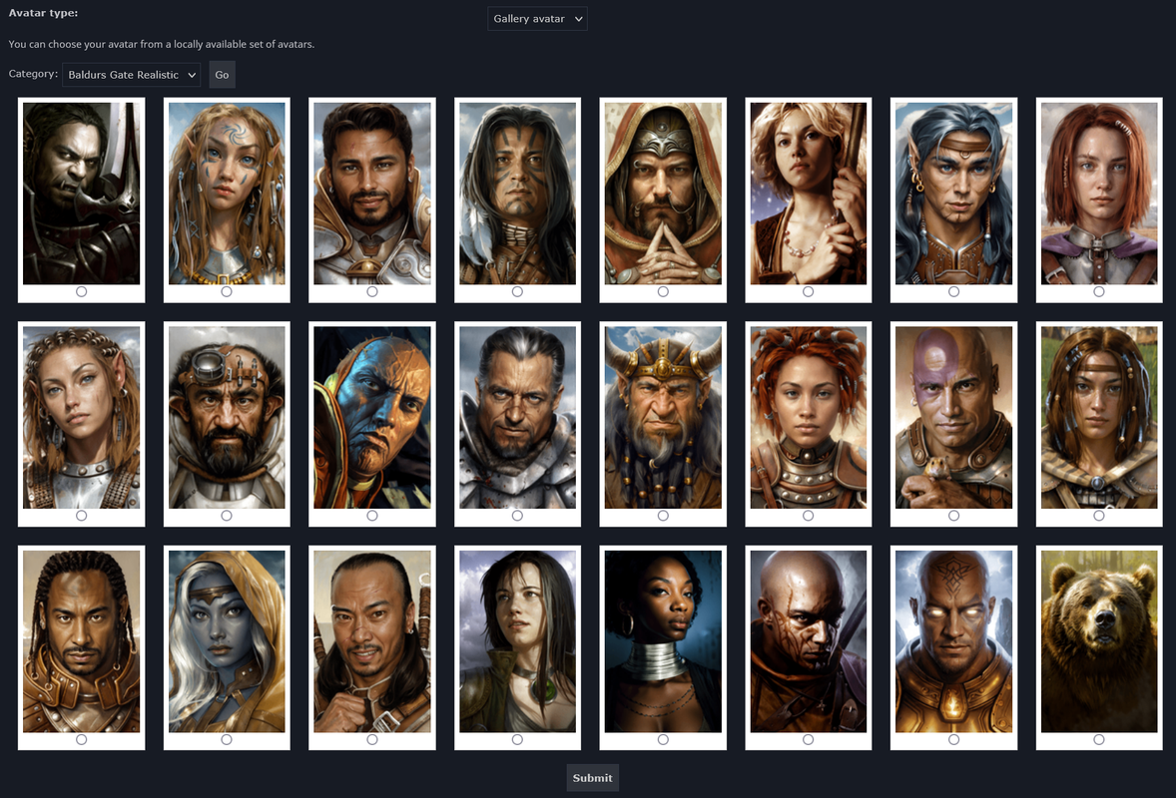Screen dimensions: 1176x798
Task: Select radio button under brown bear avatar
Action: (x=1099, y=739)
